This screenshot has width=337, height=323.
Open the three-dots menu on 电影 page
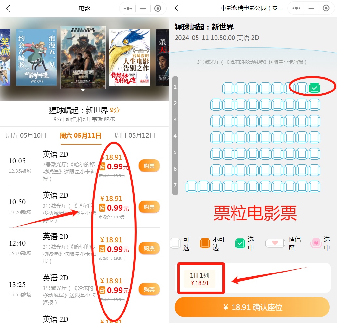tap(128, 9)
